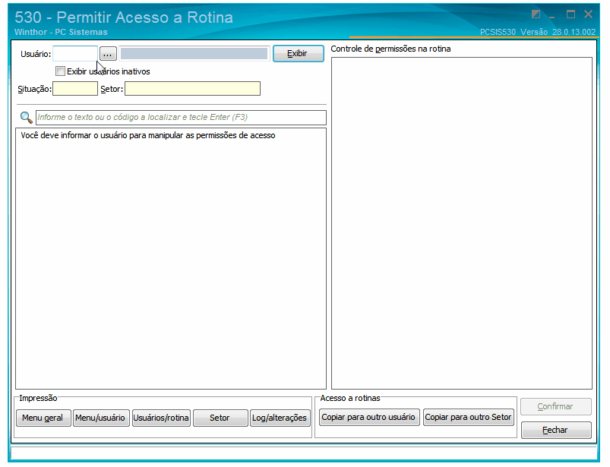Image resolution: width=610 pixels, height=467 pixels.
Task: Click the Usuário code input field
Action: 75,54
